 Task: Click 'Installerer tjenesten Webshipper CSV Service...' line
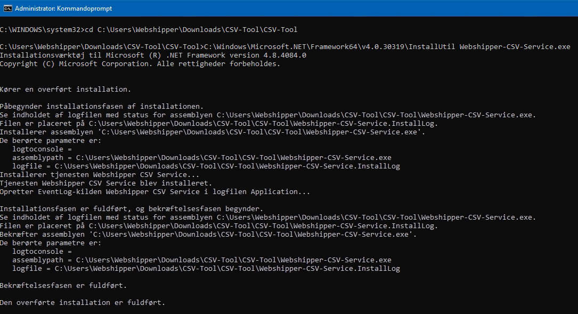pos(100,174)
